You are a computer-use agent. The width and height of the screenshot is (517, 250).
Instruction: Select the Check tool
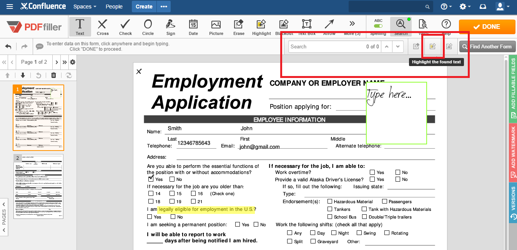[x=125, y=26]
